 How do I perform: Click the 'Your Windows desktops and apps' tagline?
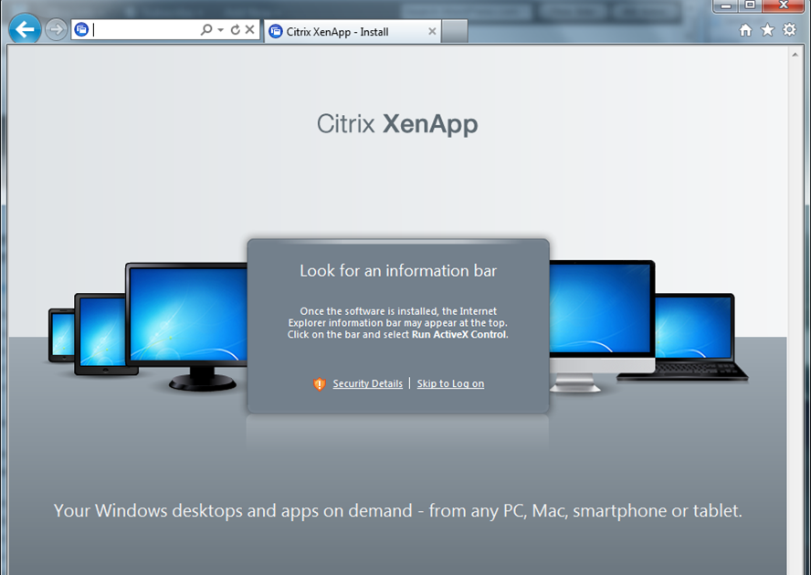pyautogui.click(x=398, y=511)
